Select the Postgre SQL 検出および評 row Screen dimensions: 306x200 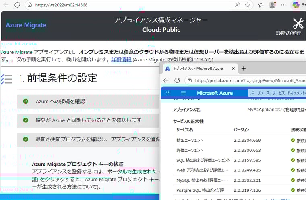coord(240,190)
